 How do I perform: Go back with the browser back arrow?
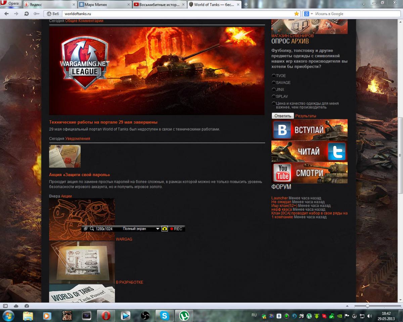tap(6, 14)
